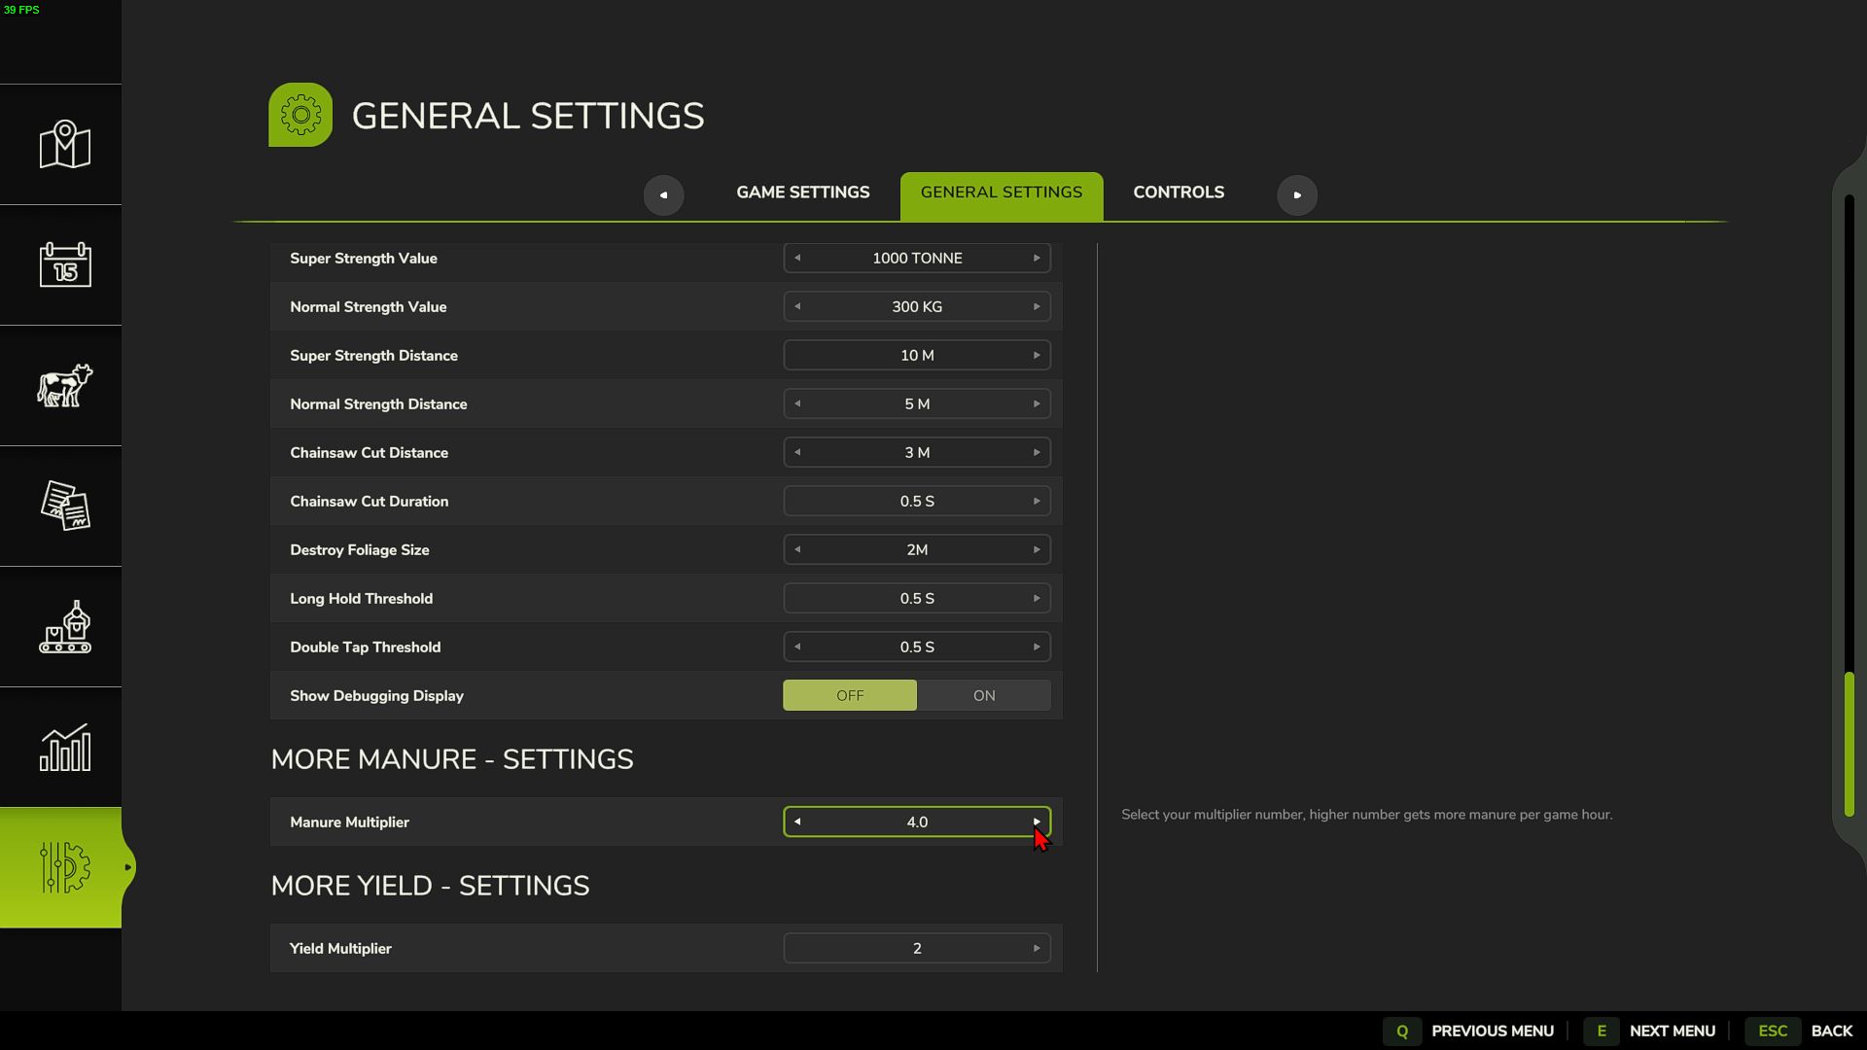
Task: Click right arrow to increase Yield Multiplier
Action: click(1036, 948)
